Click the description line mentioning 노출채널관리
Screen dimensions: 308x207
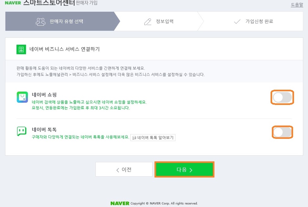[111, 74]
